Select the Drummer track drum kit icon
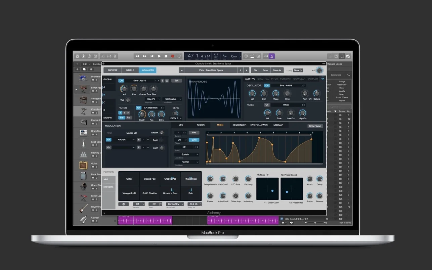 83,78
